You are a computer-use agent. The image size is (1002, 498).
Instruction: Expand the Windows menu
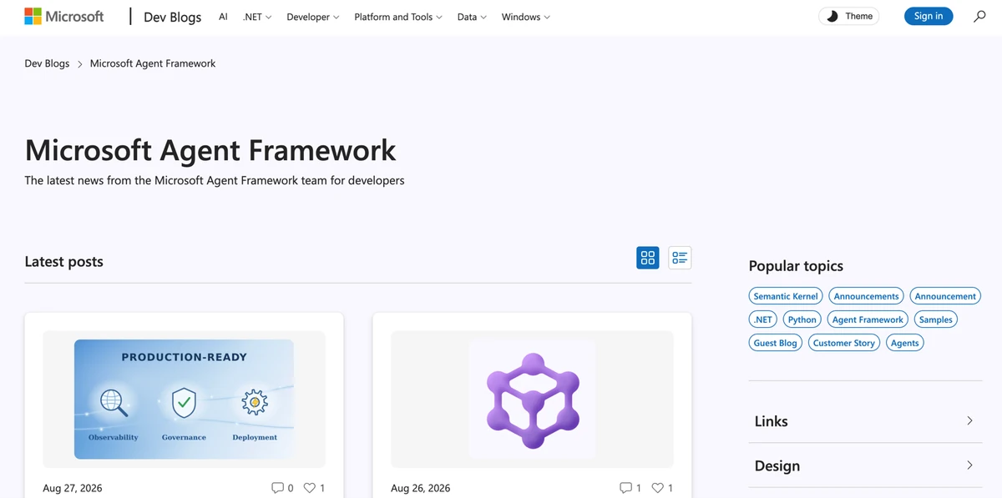point(525,17)
